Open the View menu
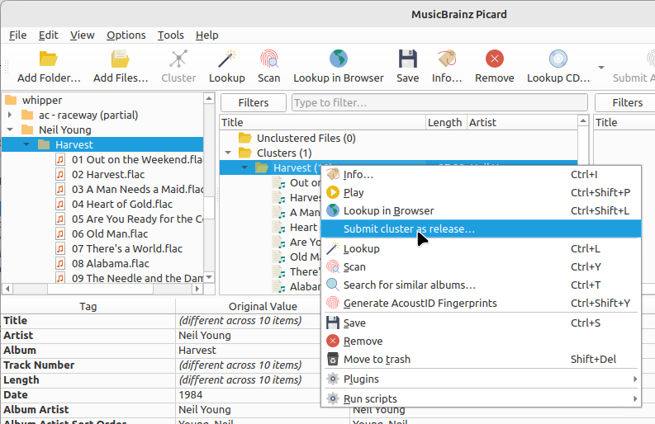The height and width of the screenshot is (424, 655). [82, 35]
